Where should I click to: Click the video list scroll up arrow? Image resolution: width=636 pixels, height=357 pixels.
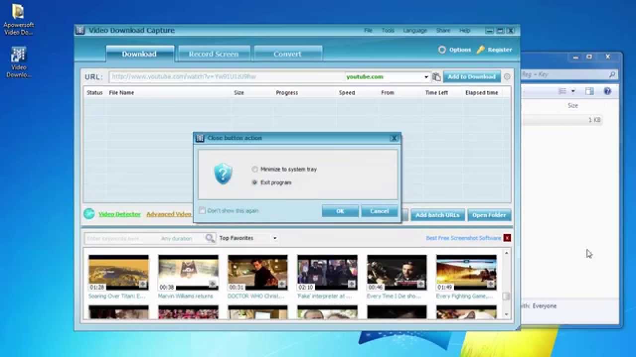[506, 253]
